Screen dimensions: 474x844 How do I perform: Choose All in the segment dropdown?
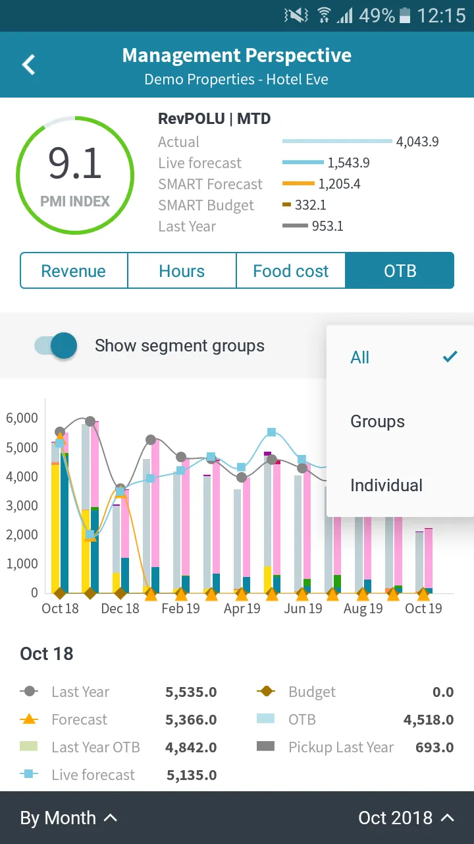tap(360, 357)
